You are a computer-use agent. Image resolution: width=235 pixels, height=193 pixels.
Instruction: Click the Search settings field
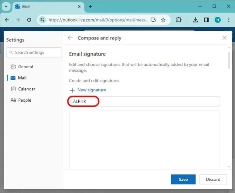click(x=34, y=53)
